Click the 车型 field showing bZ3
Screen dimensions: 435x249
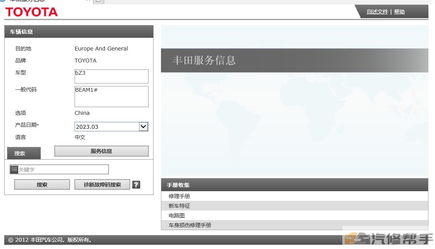pos(111,76)
